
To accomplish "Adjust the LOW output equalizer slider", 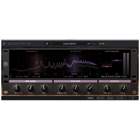I will click(x=107, y=67).
